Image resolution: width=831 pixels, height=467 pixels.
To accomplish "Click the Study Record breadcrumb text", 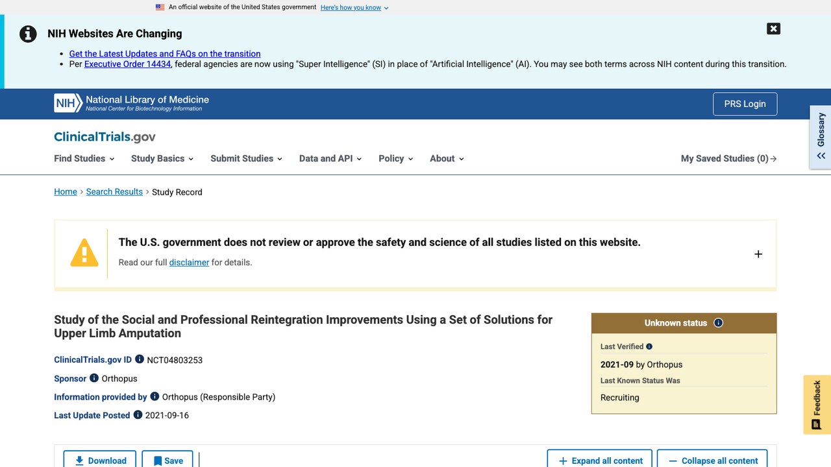I will pyautogui.click(x=177, y=192).
